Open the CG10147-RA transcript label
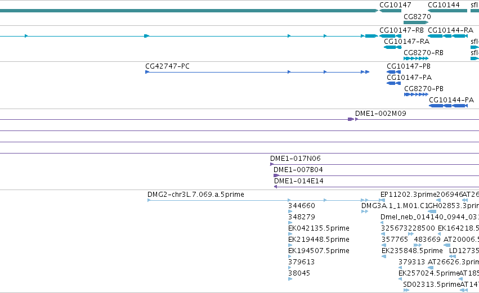 (406, 42)
